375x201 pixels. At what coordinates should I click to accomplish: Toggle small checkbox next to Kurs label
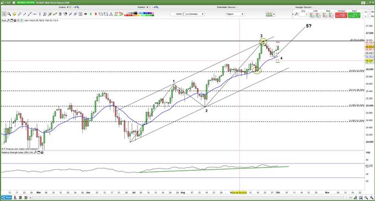coord(18,20)
